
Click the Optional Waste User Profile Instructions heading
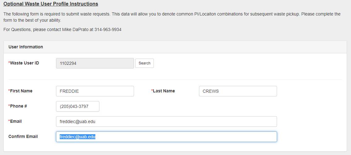(51, 4)
